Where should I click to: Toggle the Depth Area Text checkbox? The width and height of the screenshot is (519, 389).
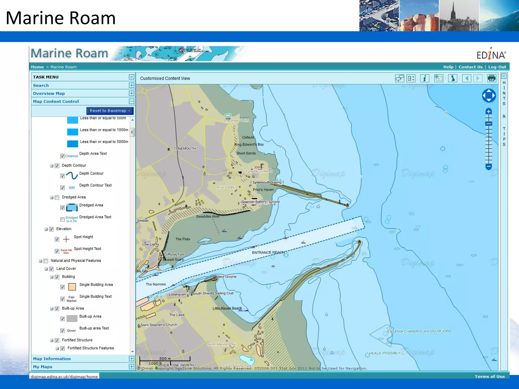pos(62,156)
